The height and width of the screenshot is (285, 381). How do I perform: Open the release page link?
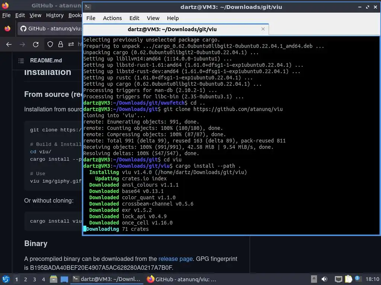click(x=176, y=259)
